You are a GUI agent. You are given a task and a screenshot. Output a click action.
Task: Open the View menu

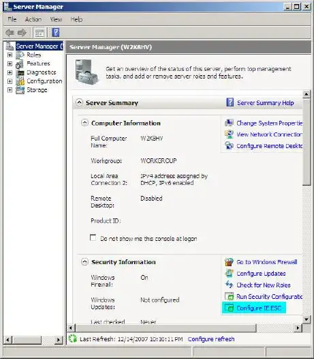pos(56,20)
